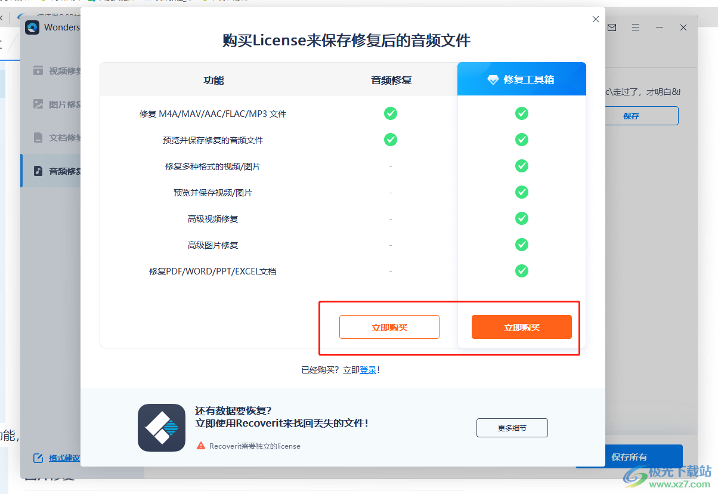
Task: Click the text 修复多种格式的视频/图片
Action: 213,166
